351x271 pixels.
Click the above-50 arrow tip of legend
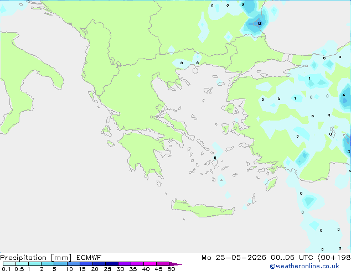click(175, 264)
